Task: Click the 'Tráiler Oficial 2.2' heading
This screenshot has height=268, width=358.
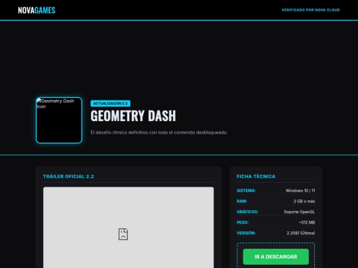Action: 68,177
